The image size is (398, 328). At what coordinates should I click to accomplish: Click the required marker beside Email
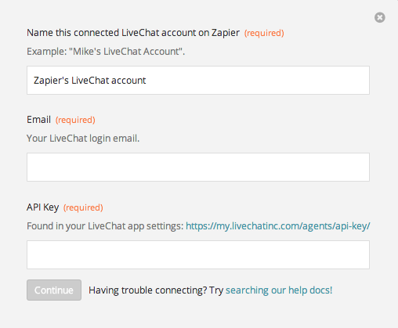pyautogui.click(x=75, y=120)
